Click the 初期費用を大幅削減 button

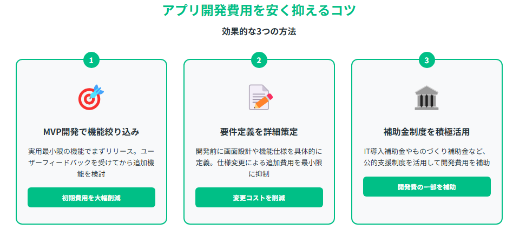pos(91,198)
